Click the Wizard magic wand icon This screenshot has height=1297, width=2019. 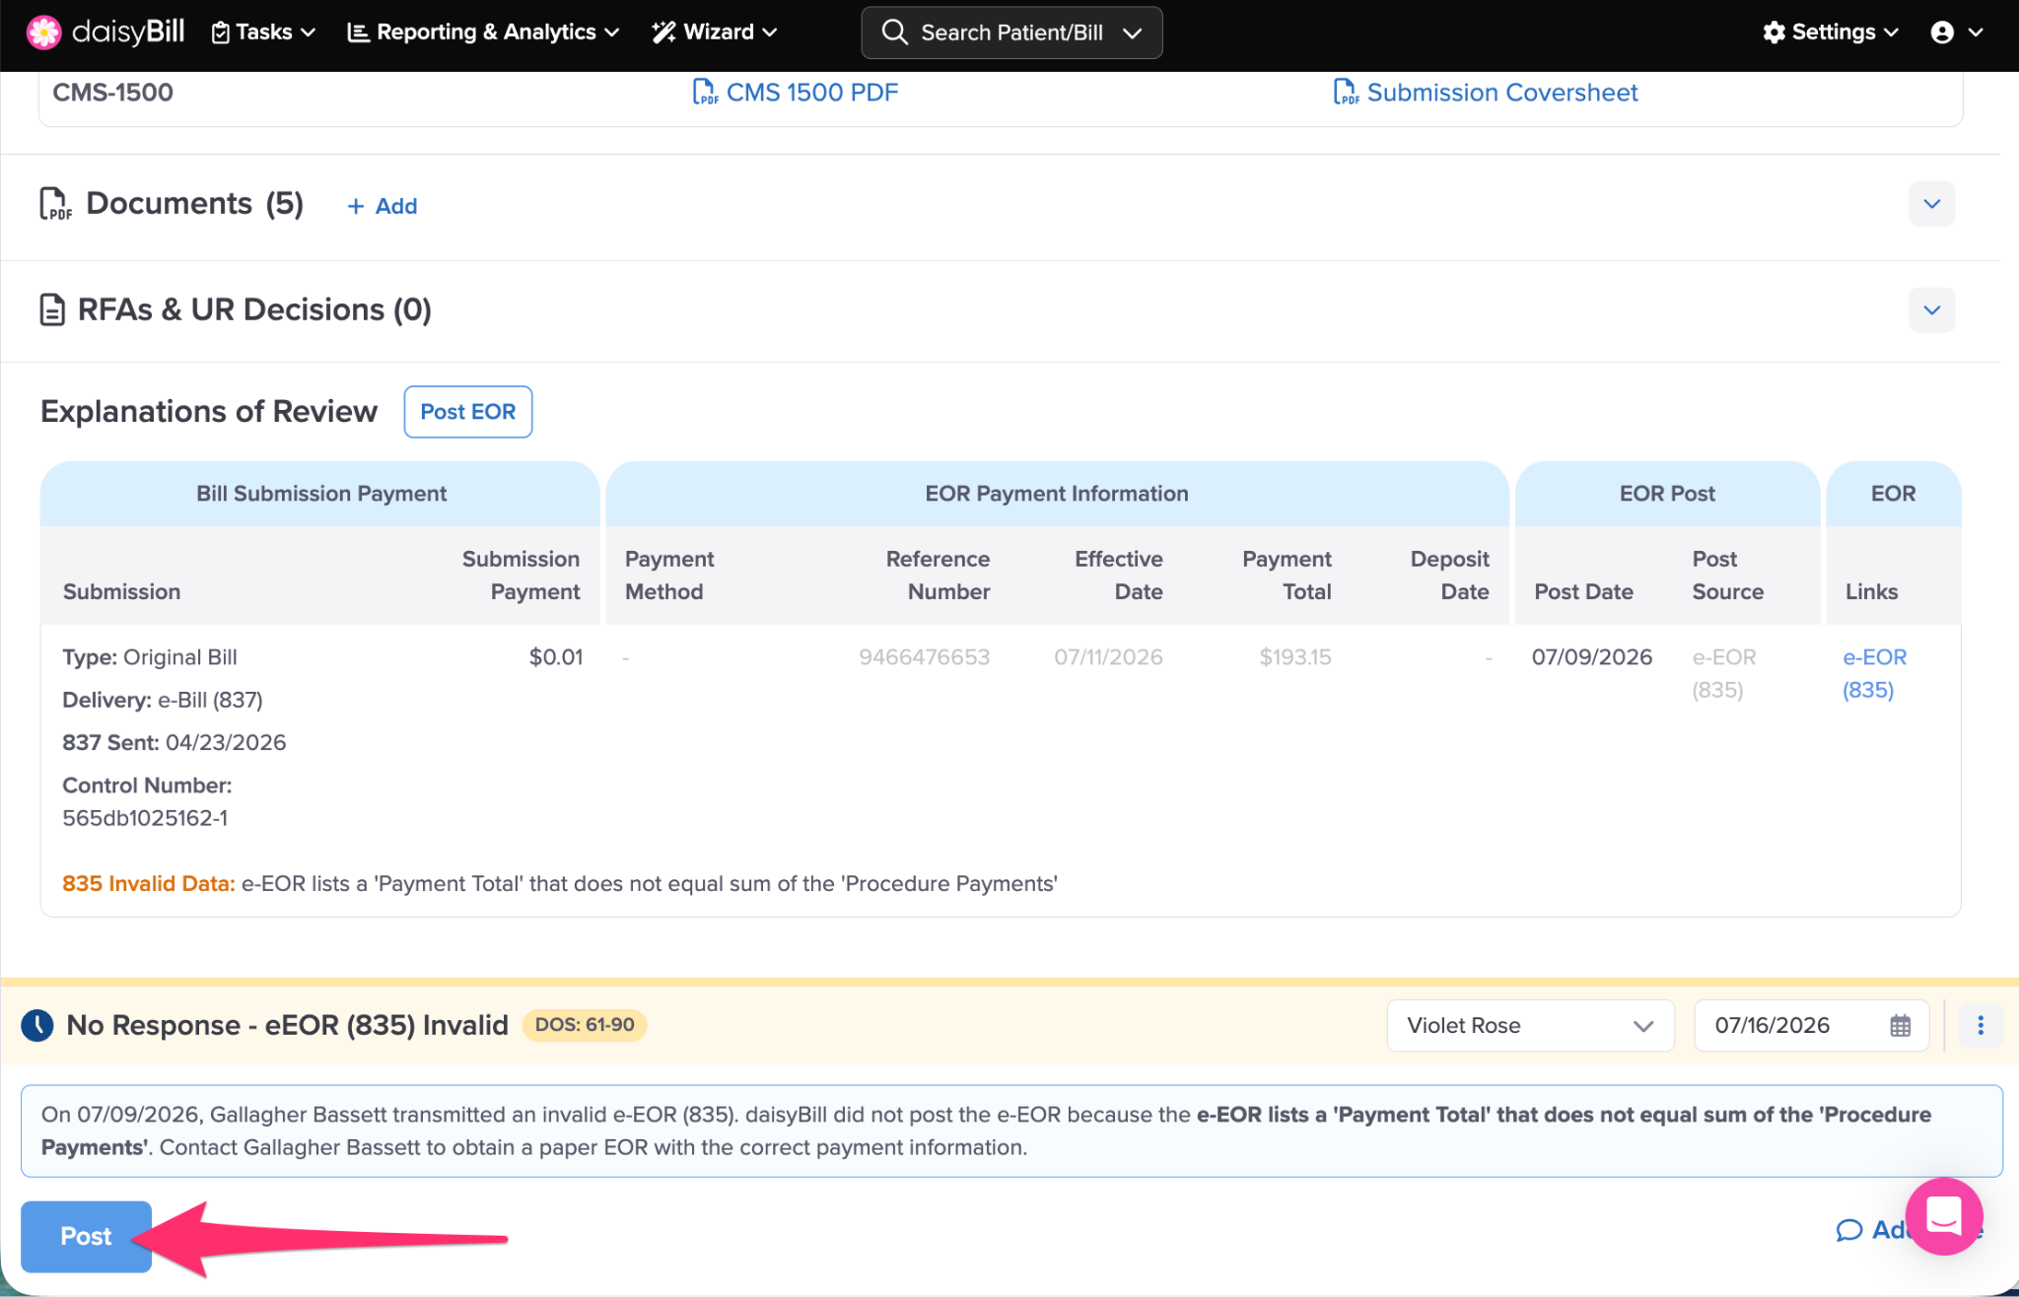point(663,33)
